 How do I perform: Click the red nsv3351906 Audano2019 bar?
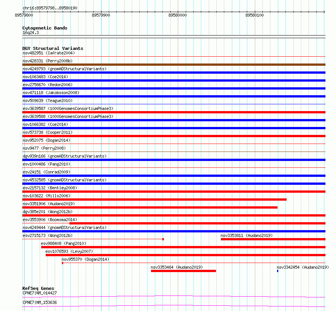[x=150, y=207]
